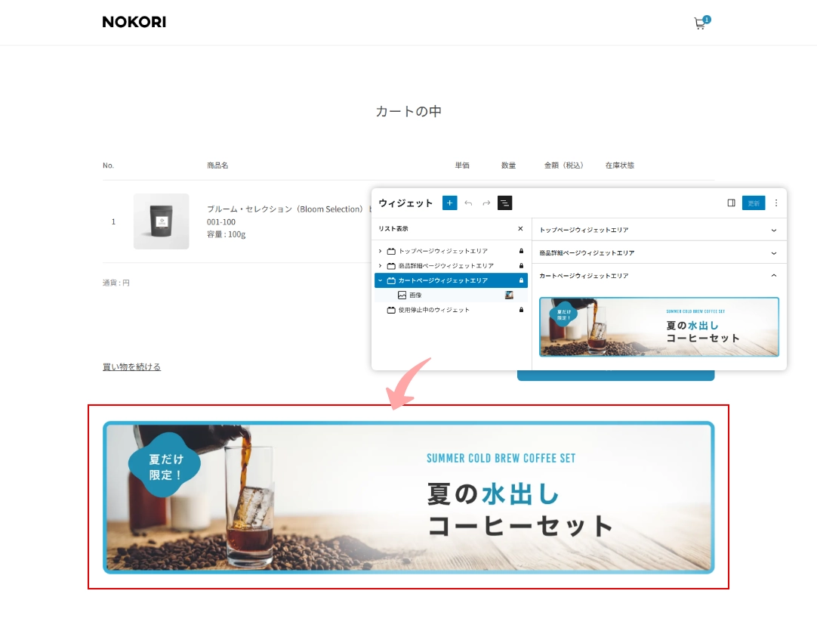Viewport: 817px width, 628px height.
Task: Click the undo arrow in the widget toolbar
Action: 468,203
